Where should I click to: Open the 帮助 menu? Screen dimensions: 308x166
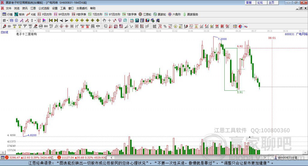tap(93, 8)
